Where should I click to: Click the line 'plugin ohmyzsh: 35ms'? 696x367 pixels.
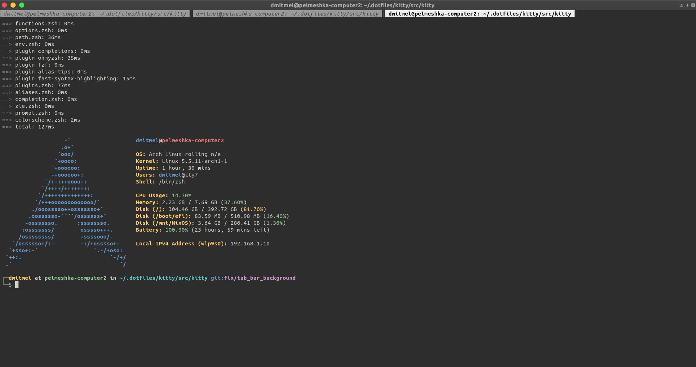(41, 58)
